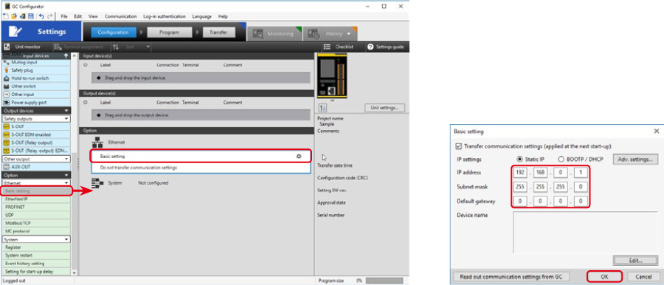Click the AUX-OUT device icon
Screen dimensions: 664x285
pos(7,167)
